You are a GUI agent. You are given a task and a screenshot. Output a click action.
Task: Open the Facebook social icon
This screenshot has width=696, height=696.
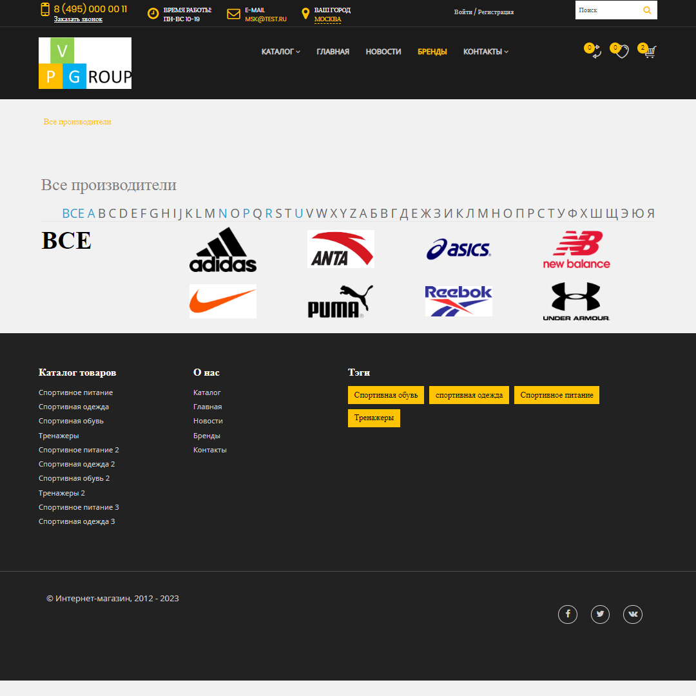coord(568,614)
